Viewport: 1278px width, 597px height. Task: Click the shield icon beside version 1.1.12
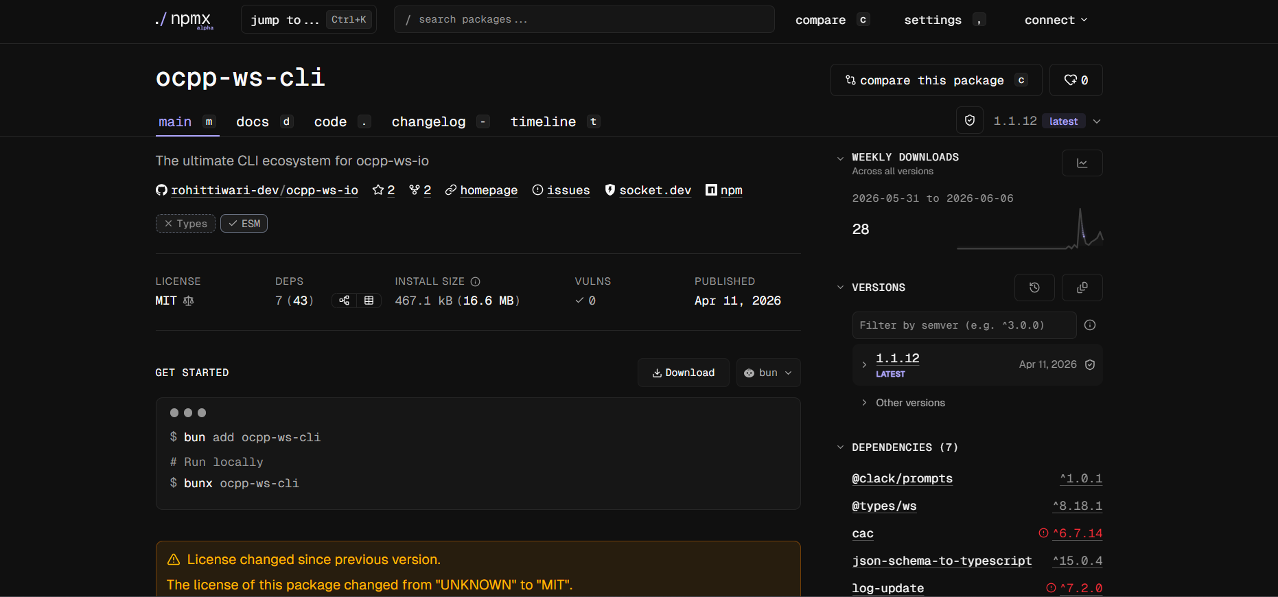pyautogui.click(x=970, y=121)
